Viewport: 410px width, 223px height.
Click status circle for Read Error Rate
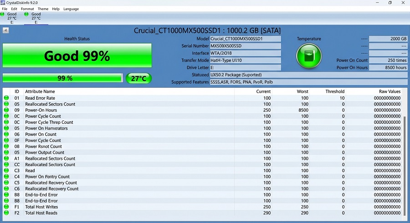point(6,98)
